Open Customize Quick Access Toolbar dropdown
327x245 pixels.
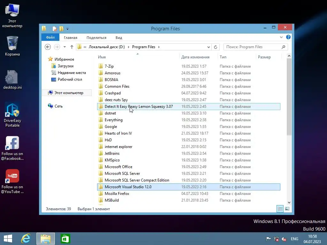[x=68, y=29]
